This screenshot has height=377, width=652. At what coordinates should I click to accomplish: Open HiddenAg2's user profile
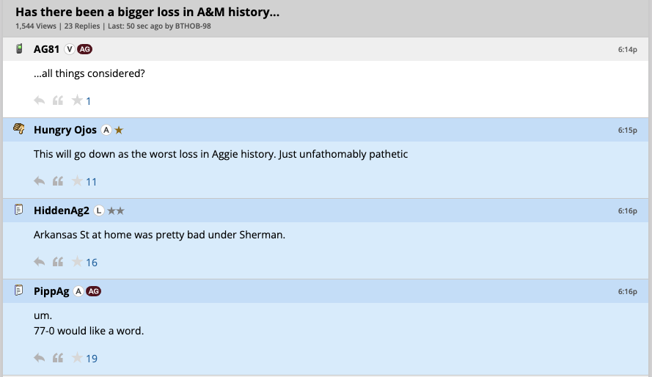pyautogui.click(x=62, y=211)
